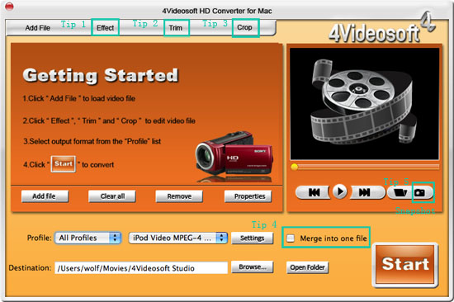Click the red HD camcorder image
Screen dimensions: 454x302
click(234, 156)
